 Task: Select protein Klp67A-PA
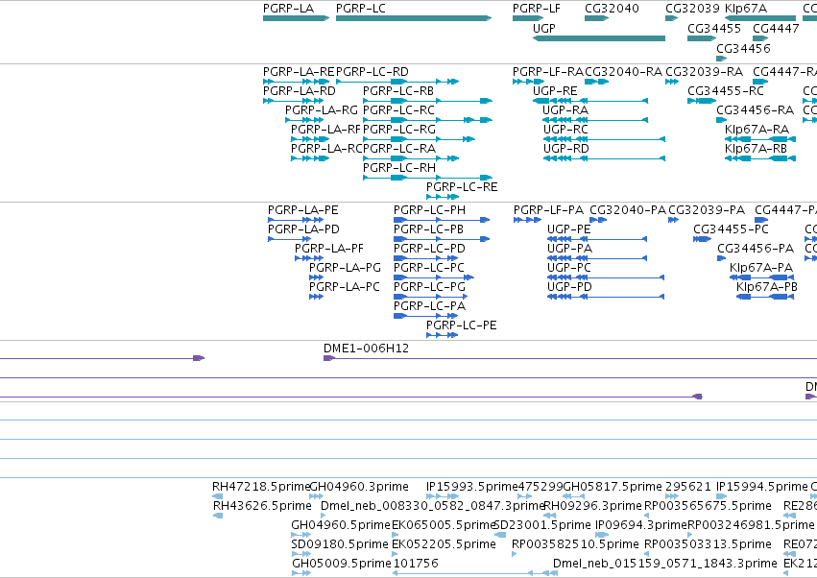(761, 277)
